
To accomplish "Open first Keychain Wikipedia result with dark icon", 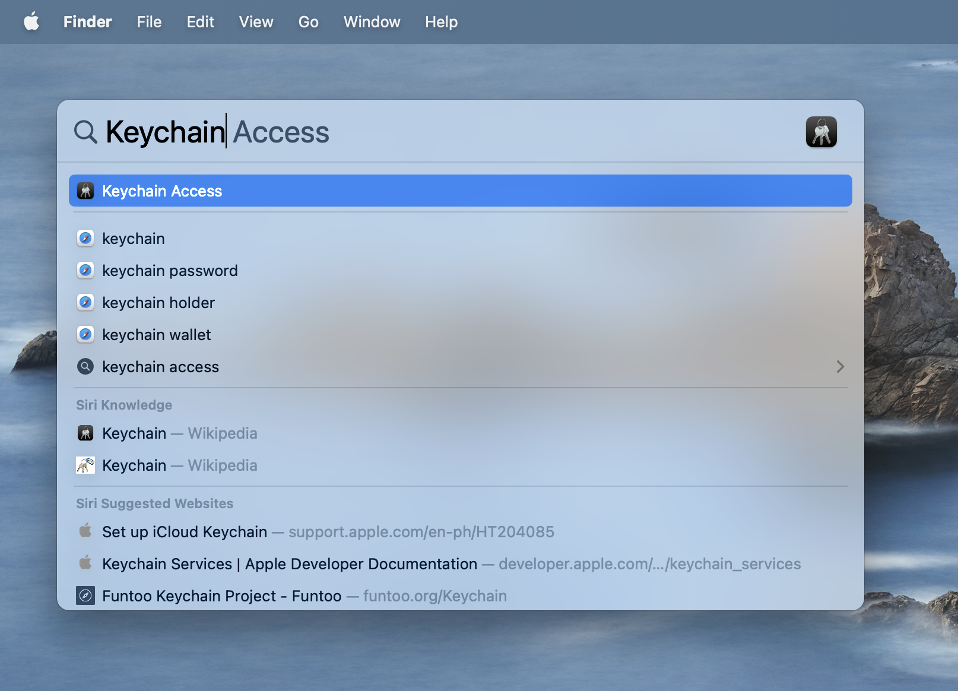I will 461,433.
